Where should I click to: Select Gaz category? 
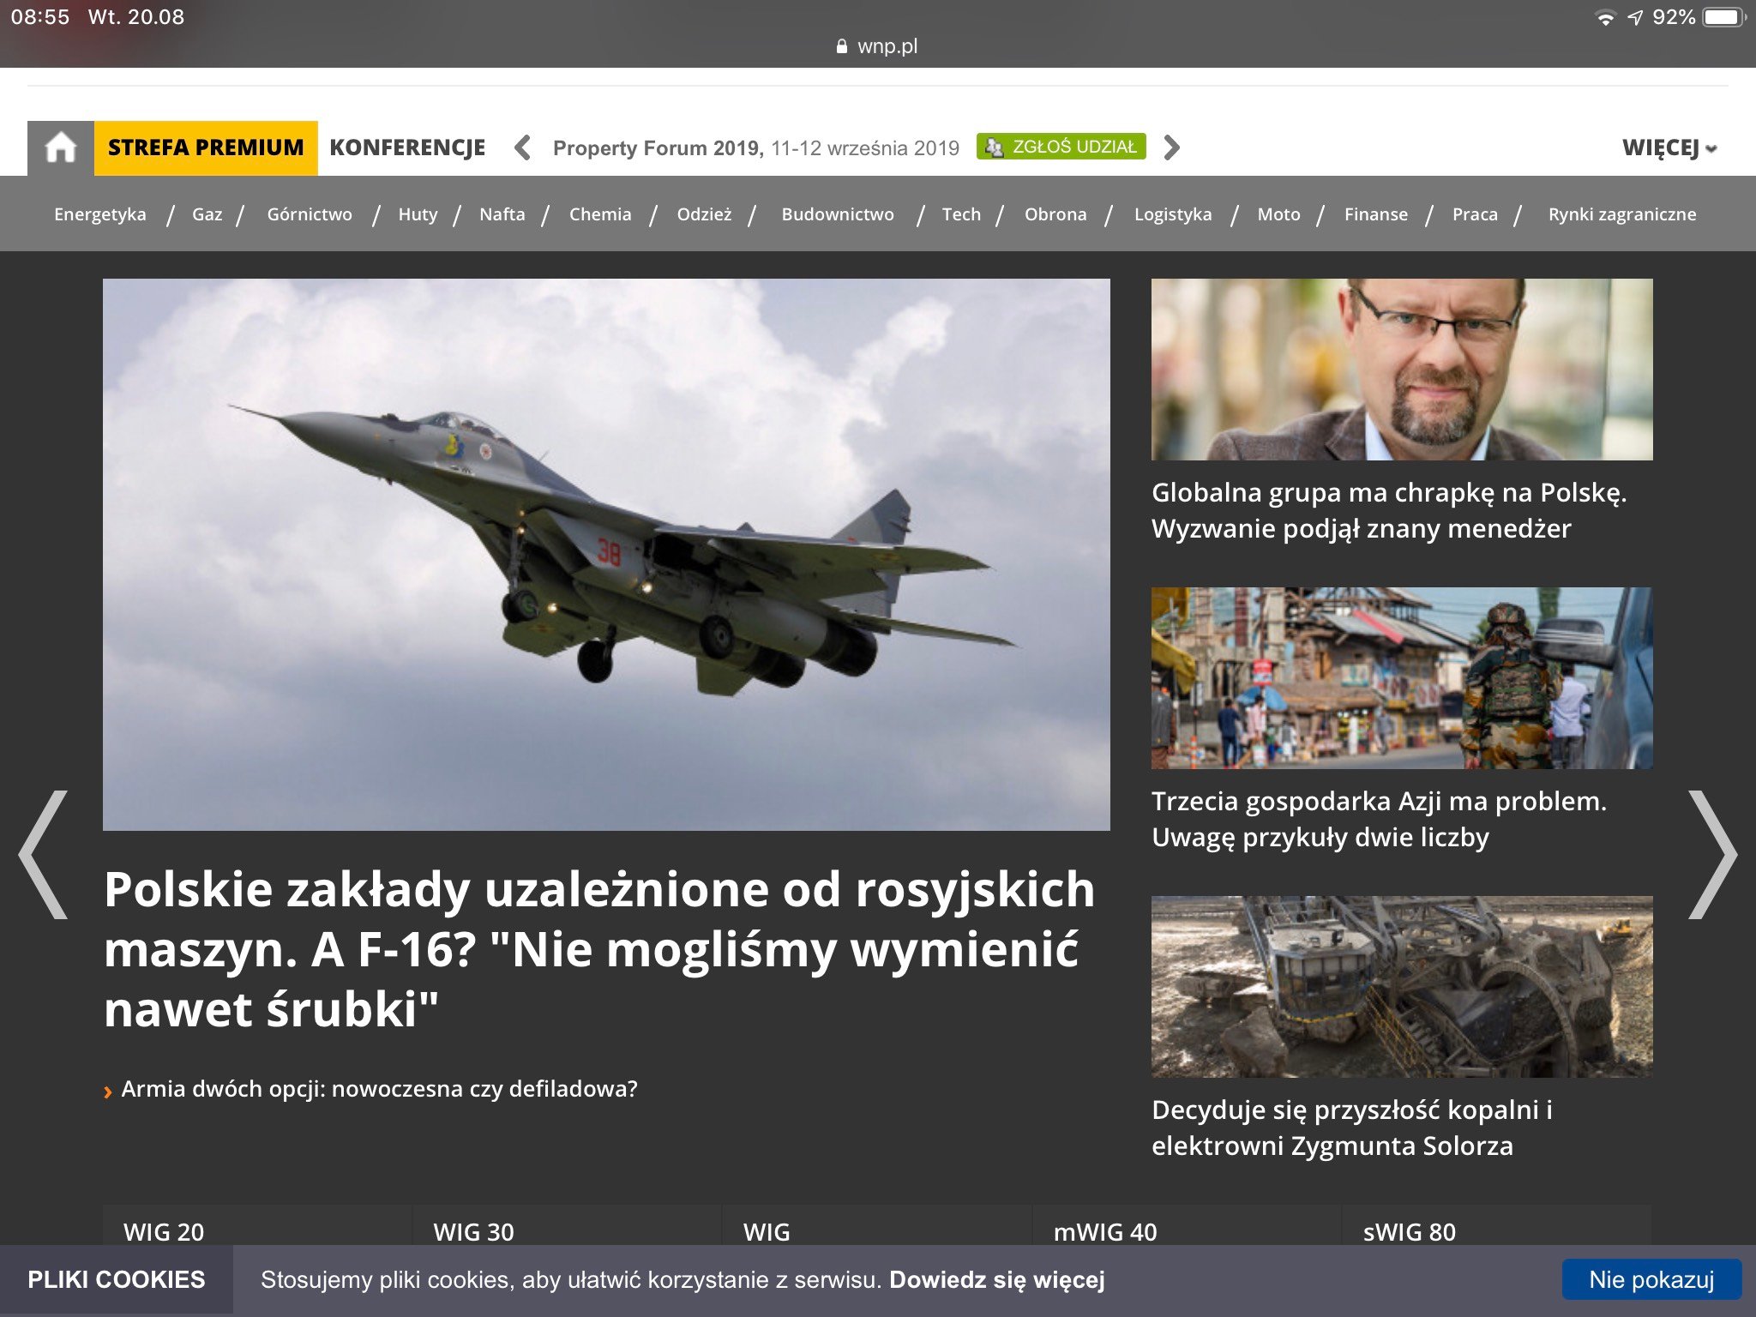207,214
